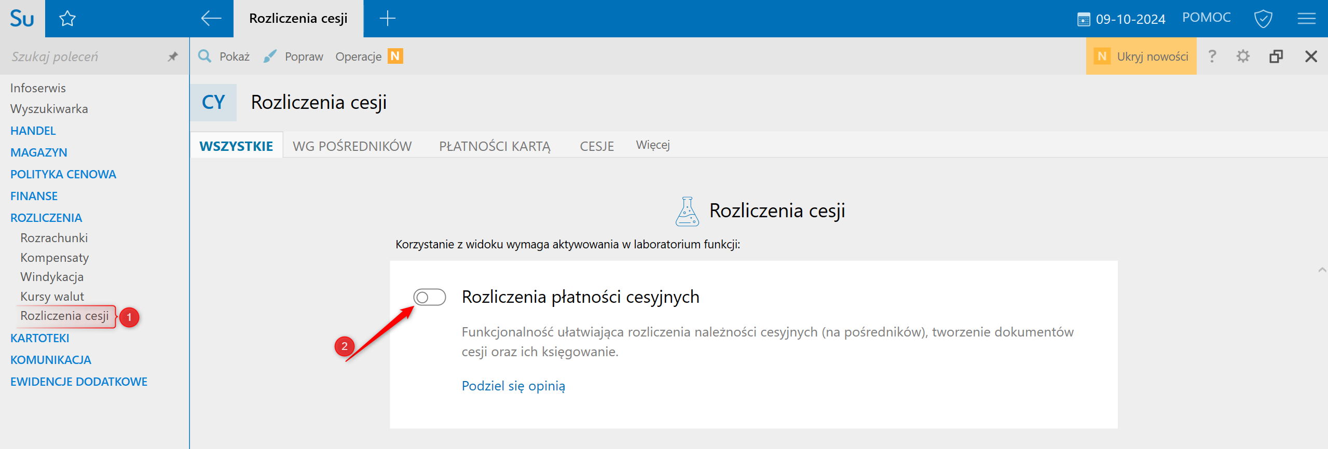
Task: Enable Rozliczenia płatności cesyjnych toggle
Action: (429, 297)
